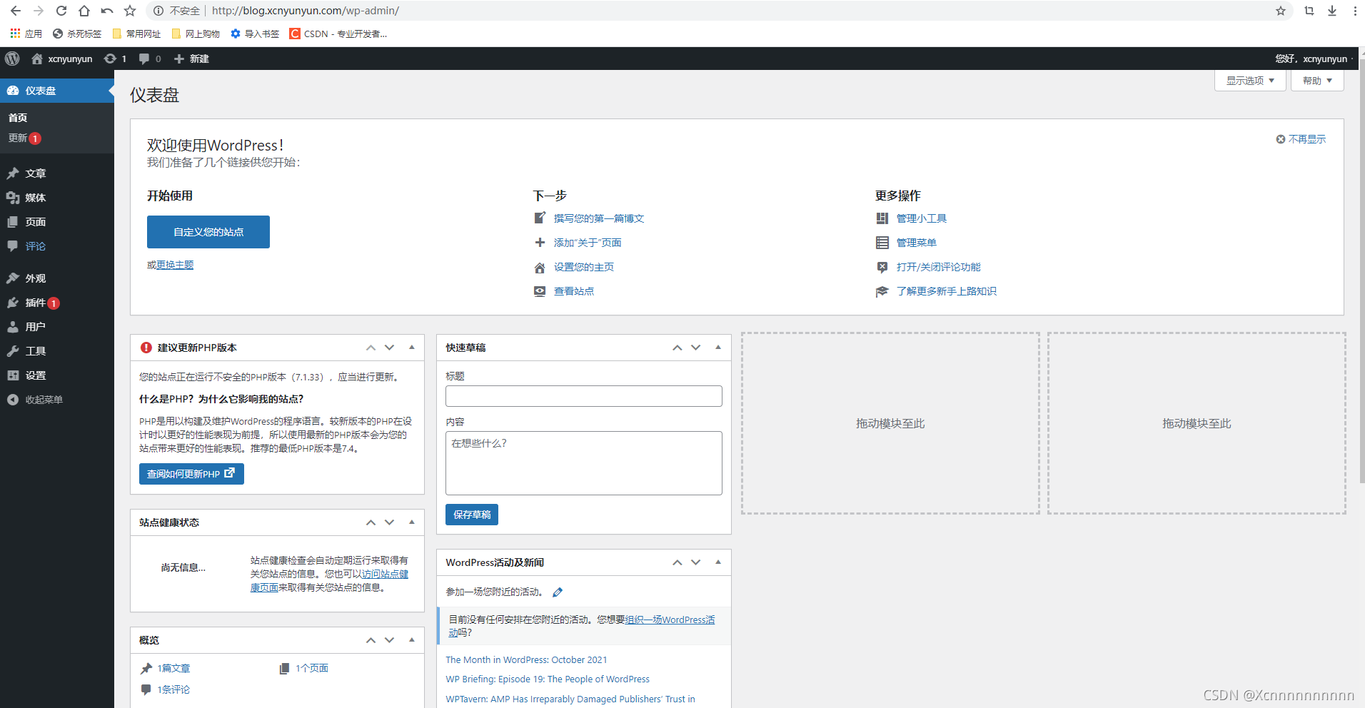1365x708 pixels.
Task: Dismiss welcome panel via 不再显示
Action: 1301,139
